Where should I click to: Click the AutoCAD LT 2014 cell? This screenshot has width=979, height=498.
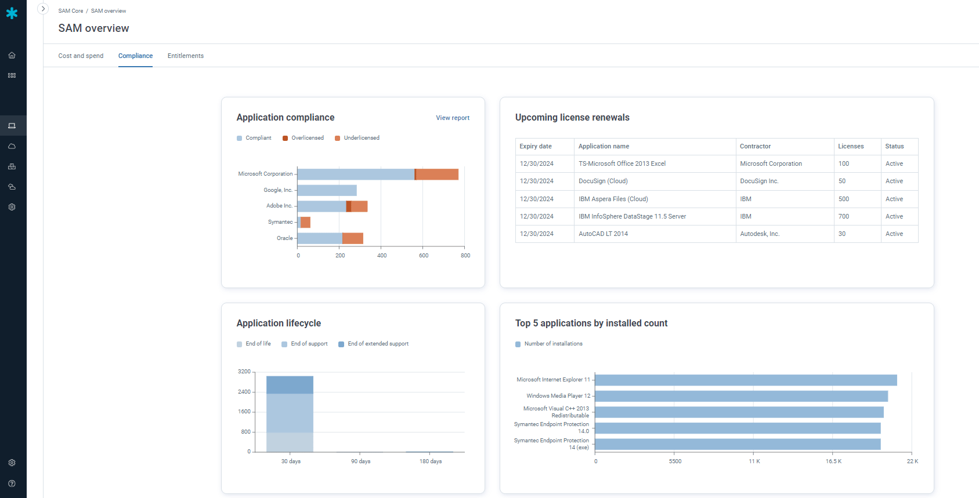point(655,234)
